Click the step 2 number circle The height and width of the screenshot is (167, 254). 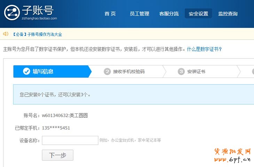107,71
